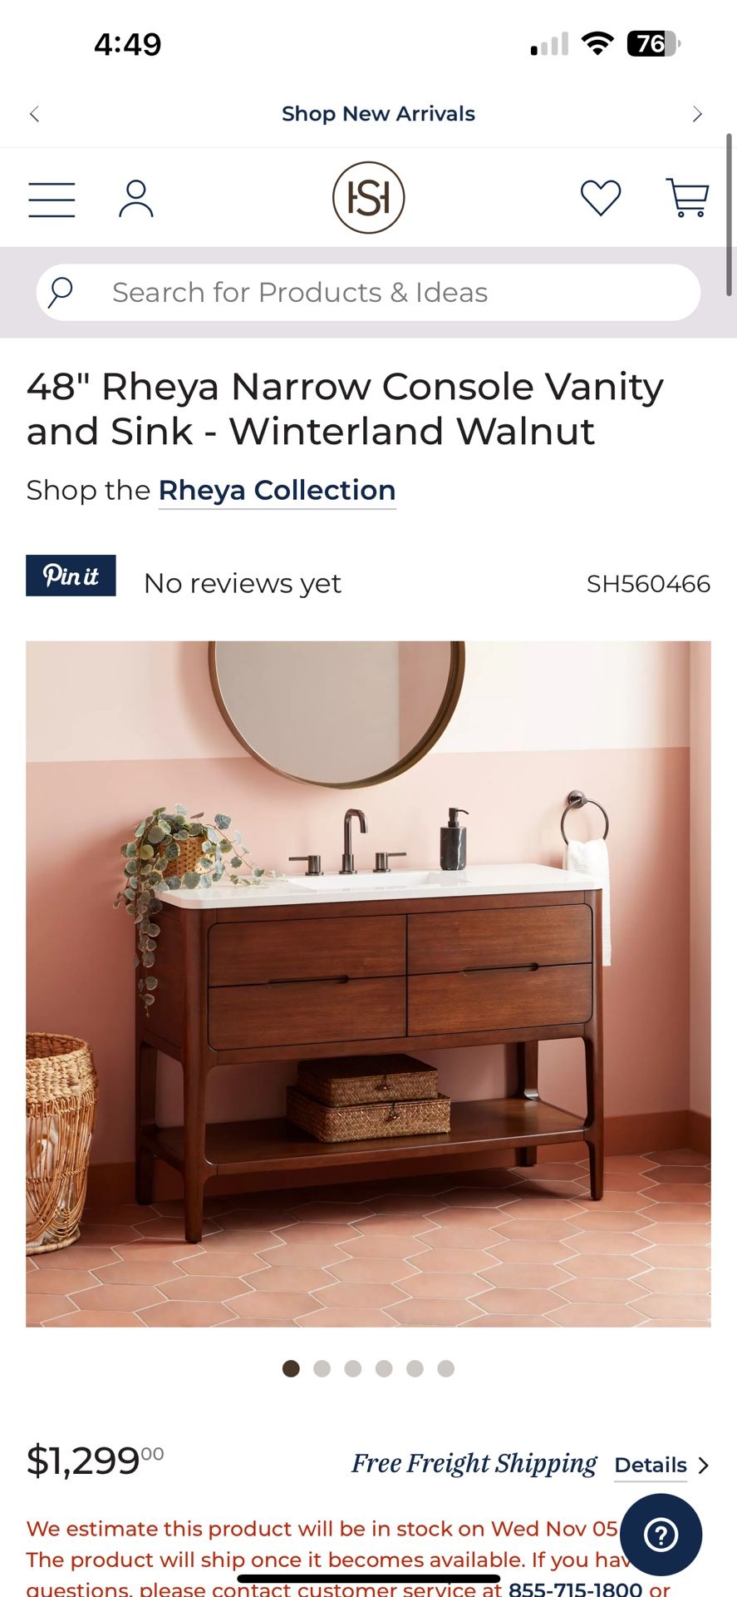Tap the search magnifier icon

pyautogui.click(x=60, y=293)
